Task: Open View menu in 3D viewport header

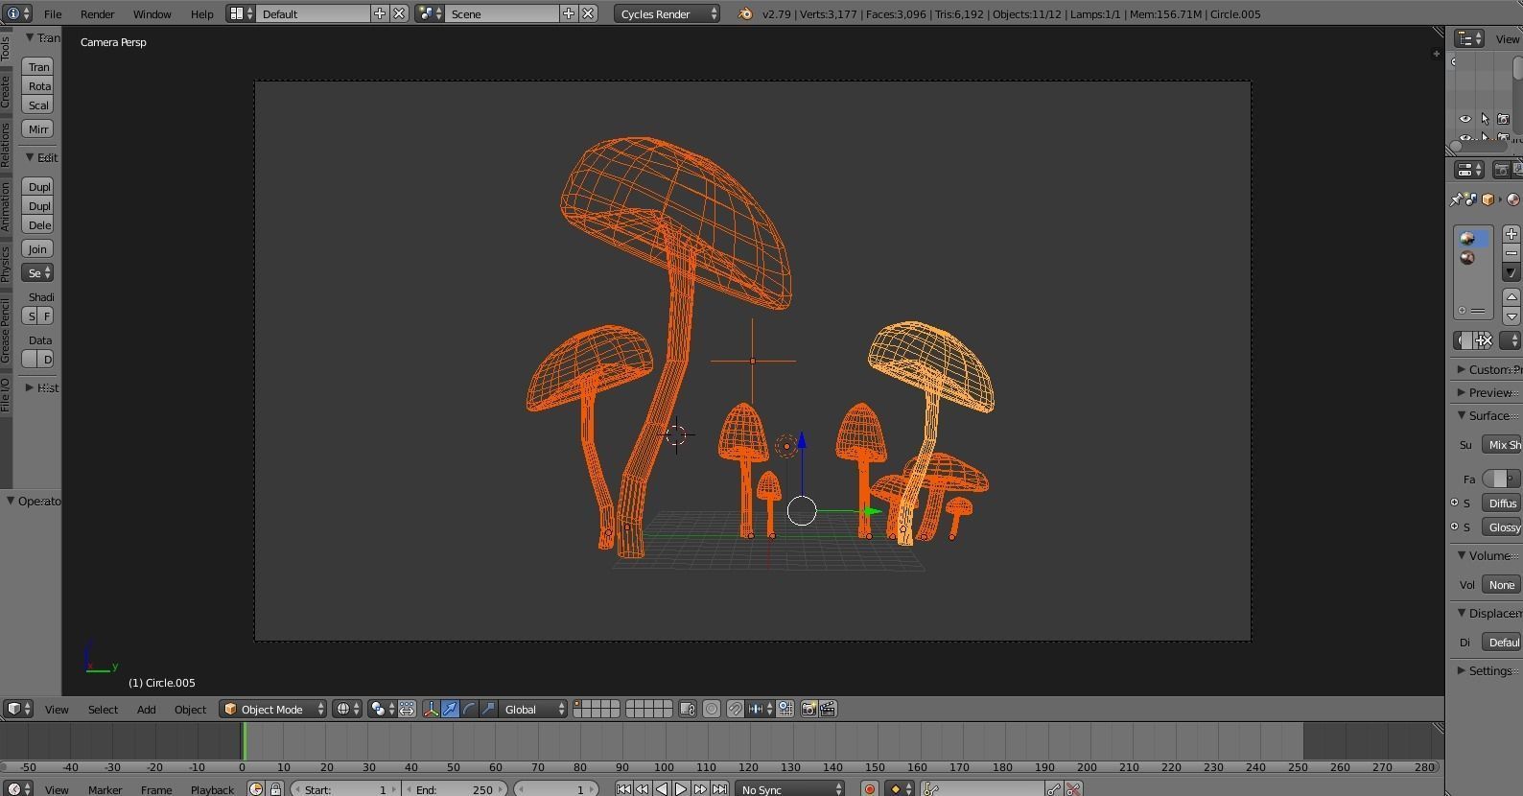Action: click(x=57, y=710)
